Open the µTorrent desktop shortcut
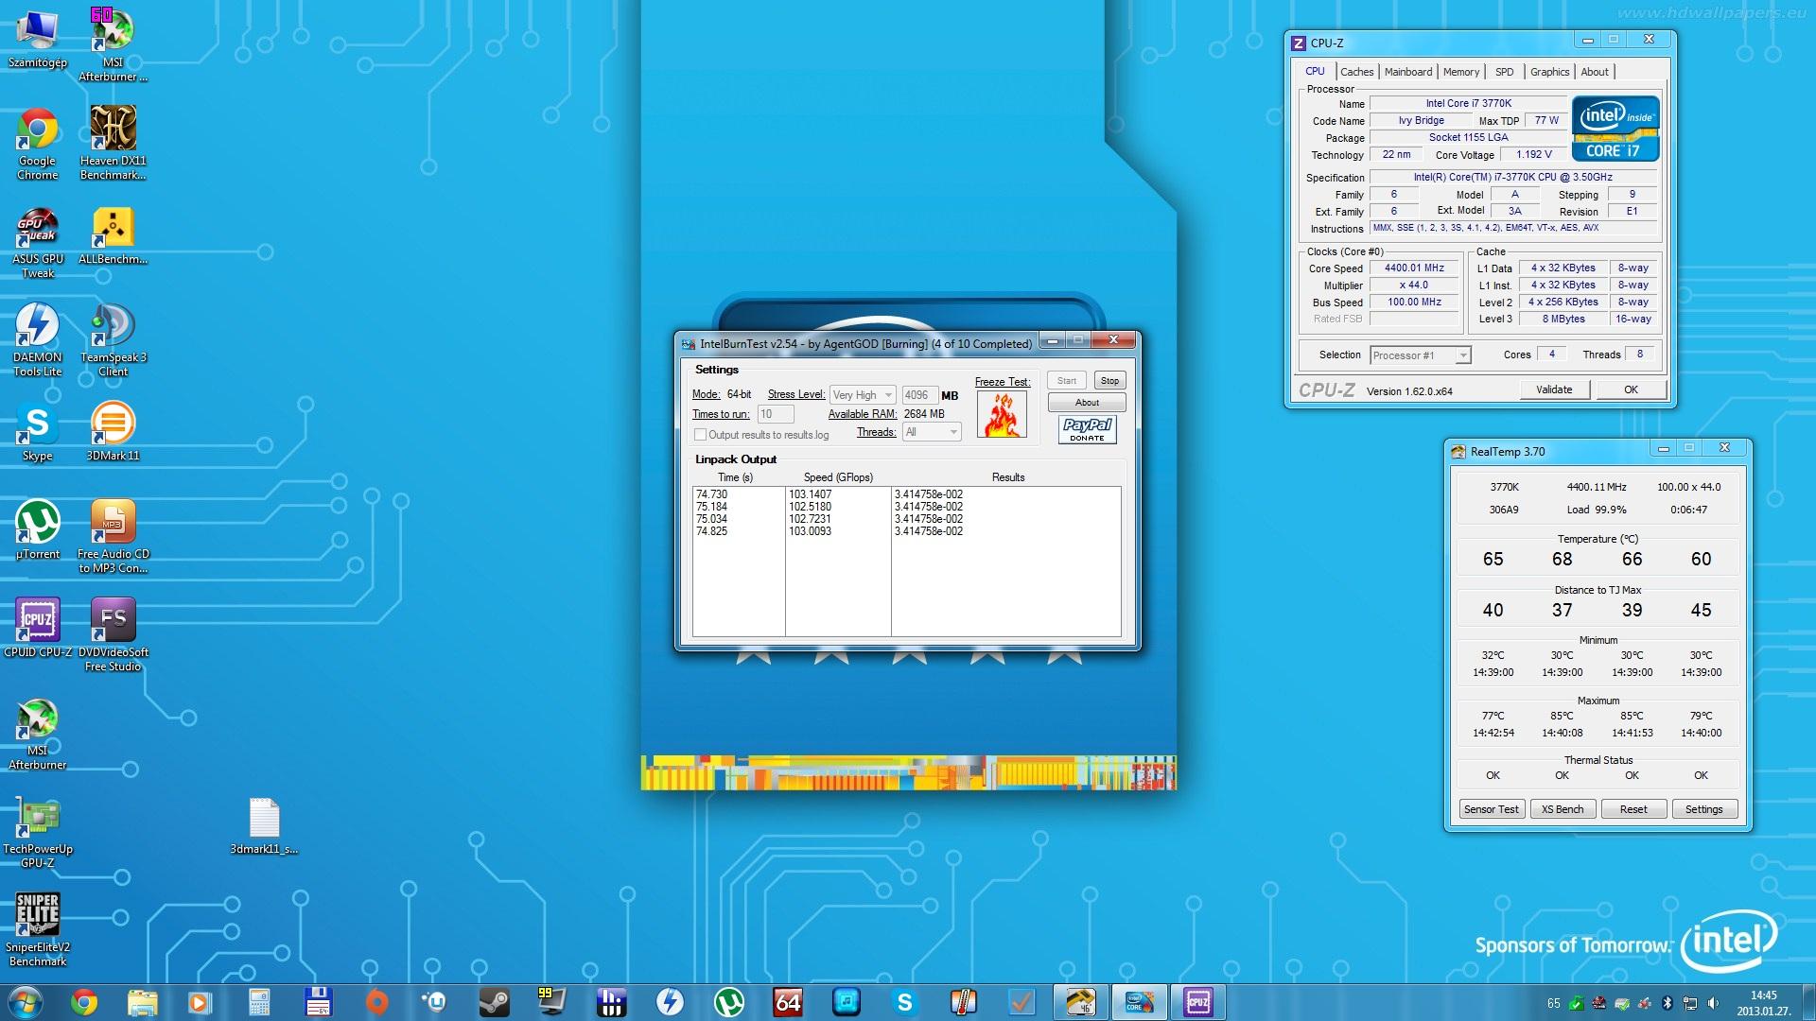The image size is (1816, 1021). pyautogui.click(x=38, y=530)
